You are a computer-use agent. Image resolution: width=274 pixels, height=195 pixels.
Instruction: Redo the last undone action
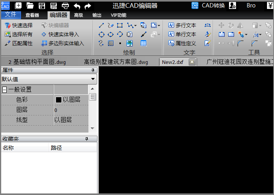click(x=88, y=6)
